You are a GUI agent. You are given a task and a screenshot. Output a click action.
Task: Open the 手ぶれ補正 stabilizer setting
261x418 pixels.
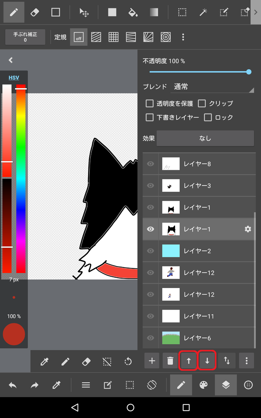click(x=25, y=37)
